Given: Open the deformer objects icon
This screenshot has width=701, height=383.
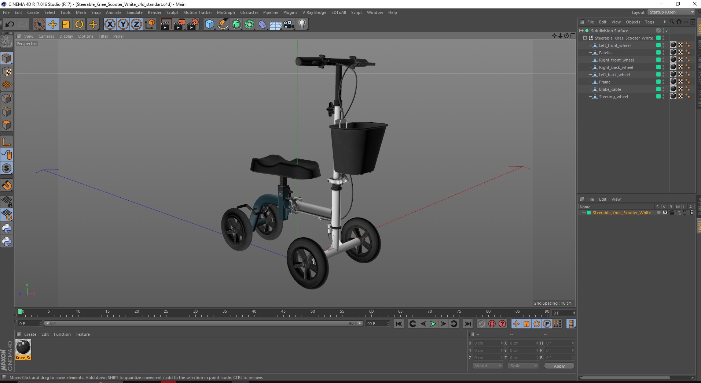Looking at the screenshot, I should pyautogui.click(x=263, y=25).
